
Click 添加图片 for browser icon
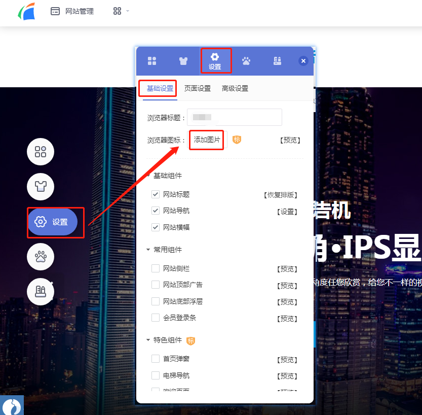207,140
